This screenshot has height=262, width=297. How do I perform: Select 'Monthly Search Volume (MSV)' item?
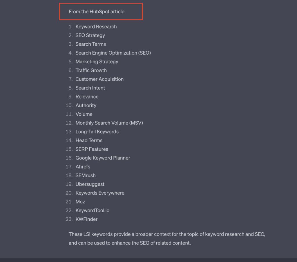(109, 123)
